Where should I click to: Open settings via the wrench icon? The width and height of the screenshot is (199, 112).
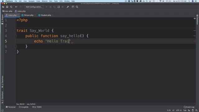click(x=68, y=7)
